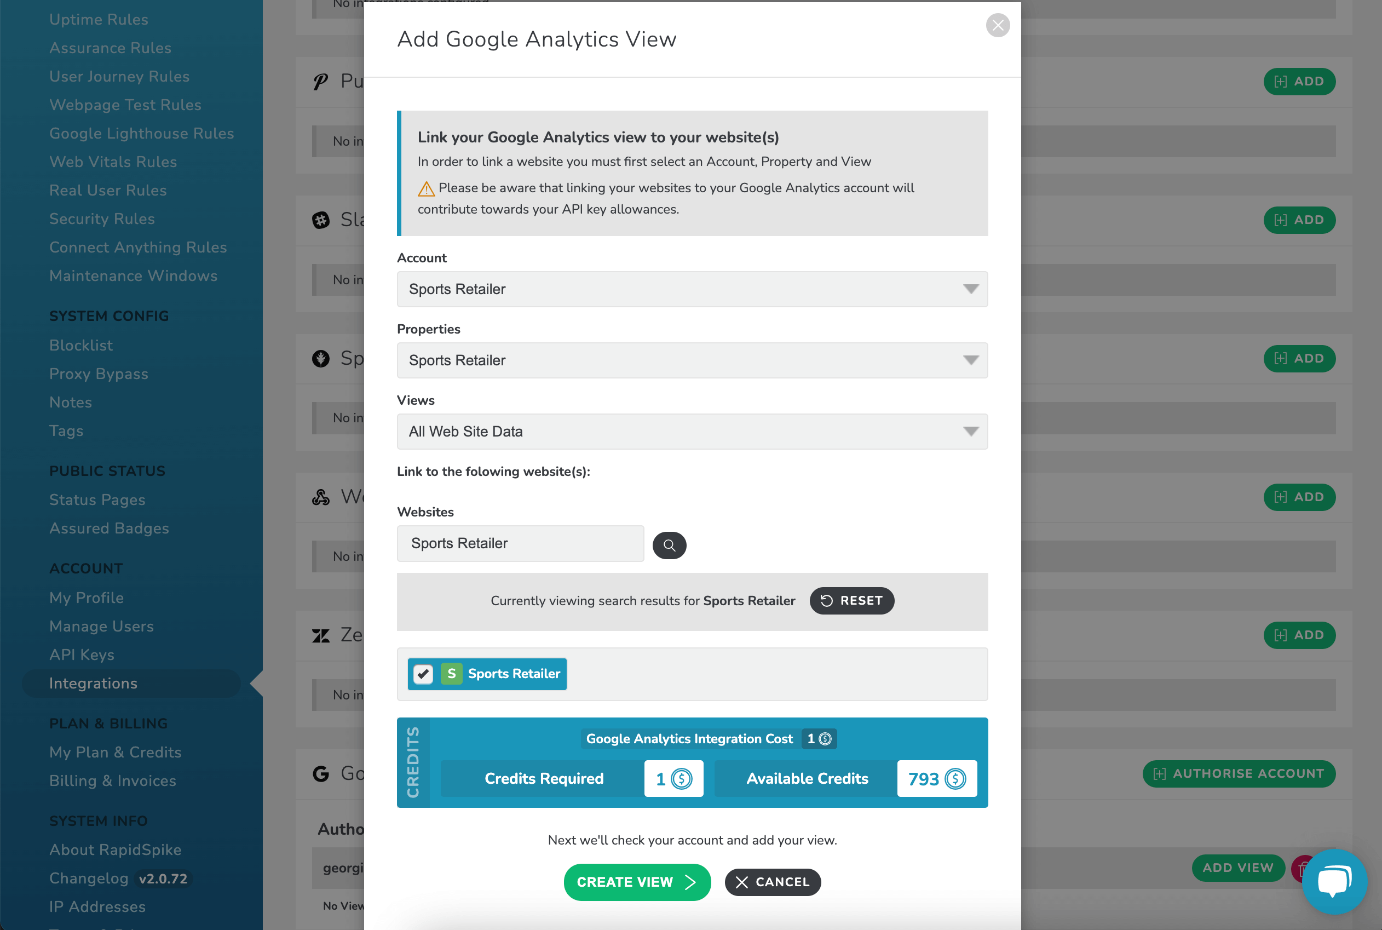Open Tags in sidebar
The width and height of the screenshot is (1382, 930).
pos(66,430)
